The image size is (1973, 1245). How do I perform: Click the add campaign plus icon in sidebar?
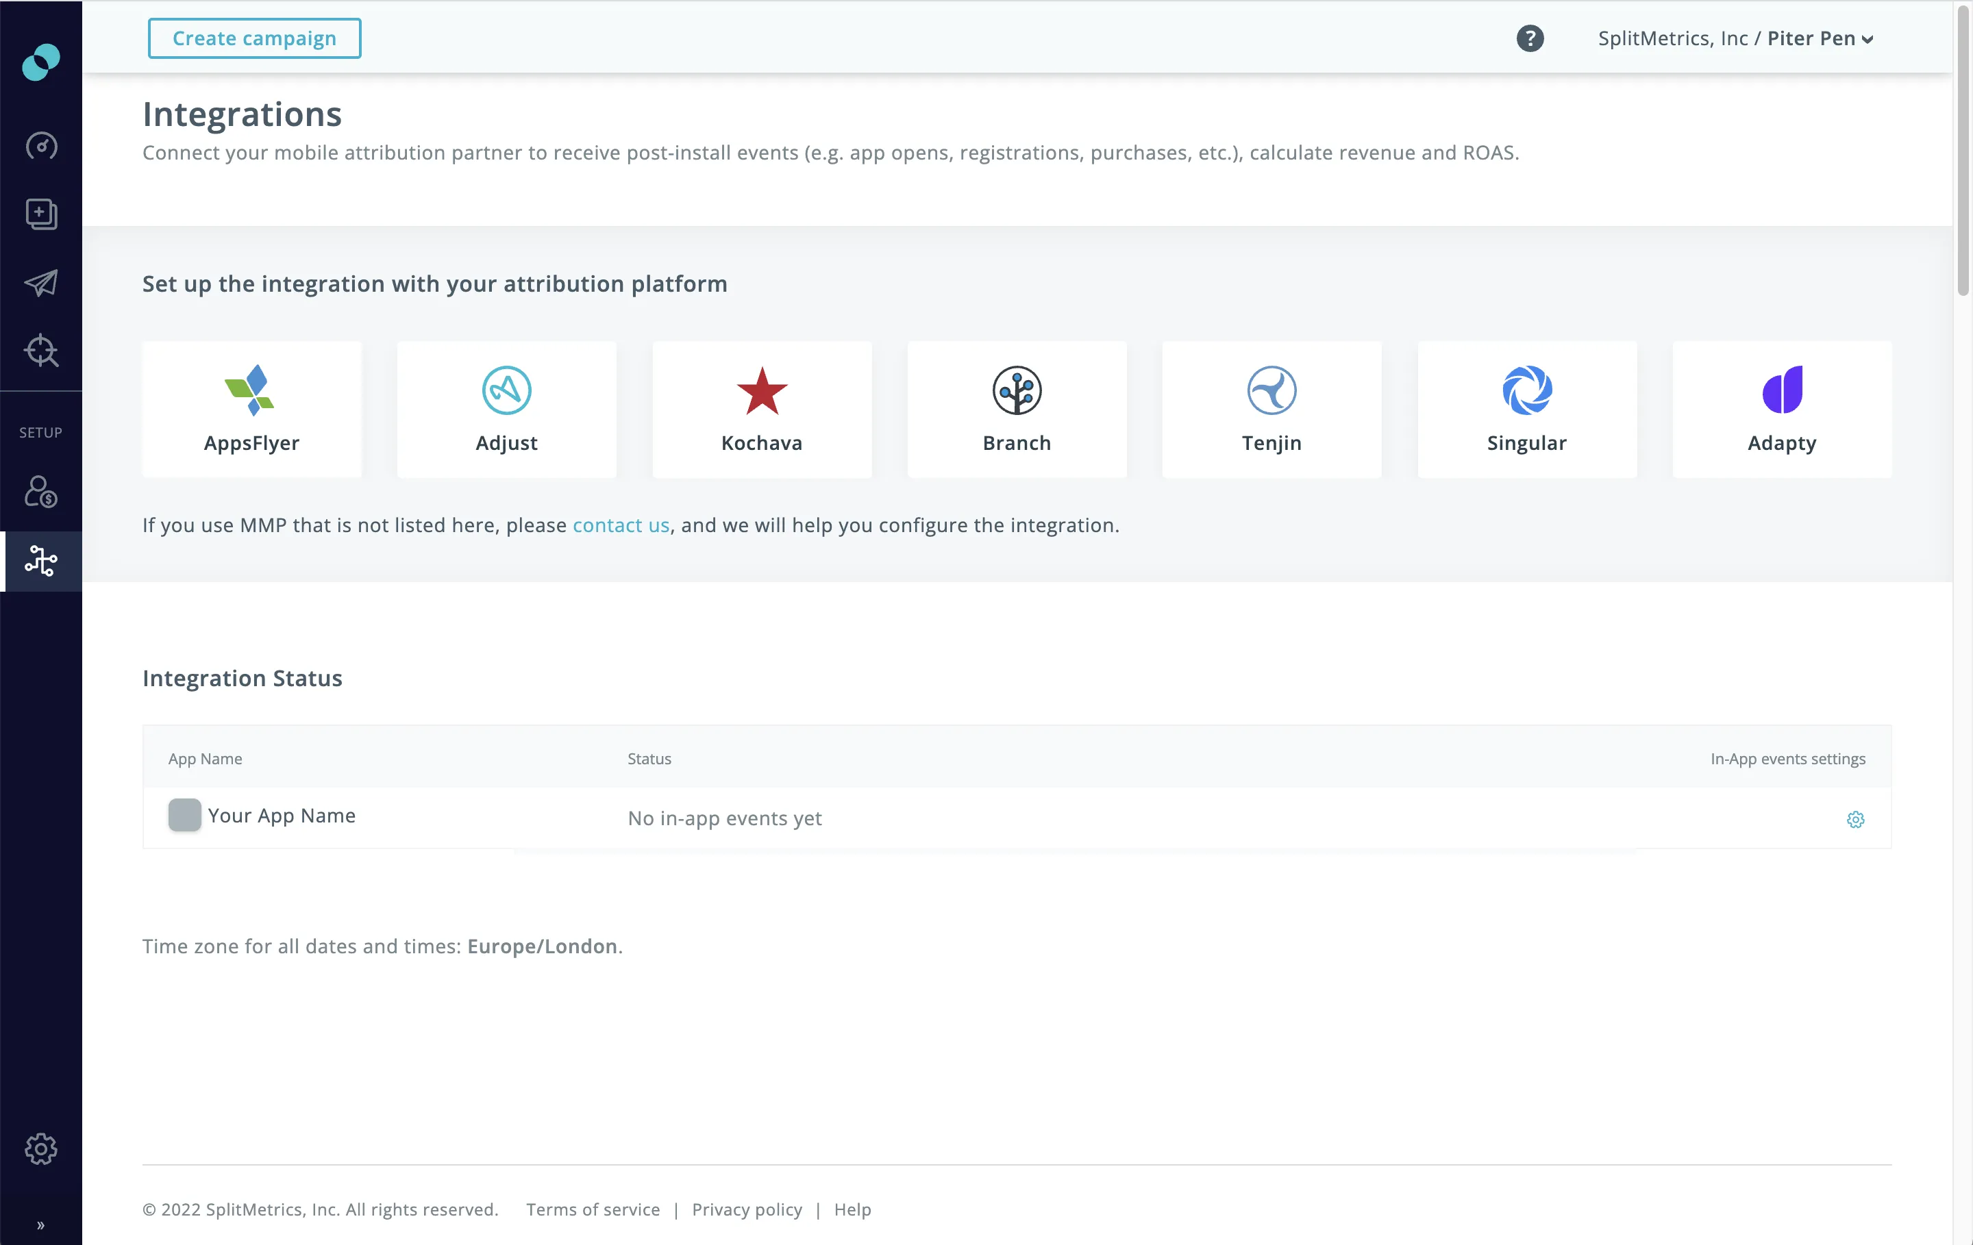click(41, 214)
